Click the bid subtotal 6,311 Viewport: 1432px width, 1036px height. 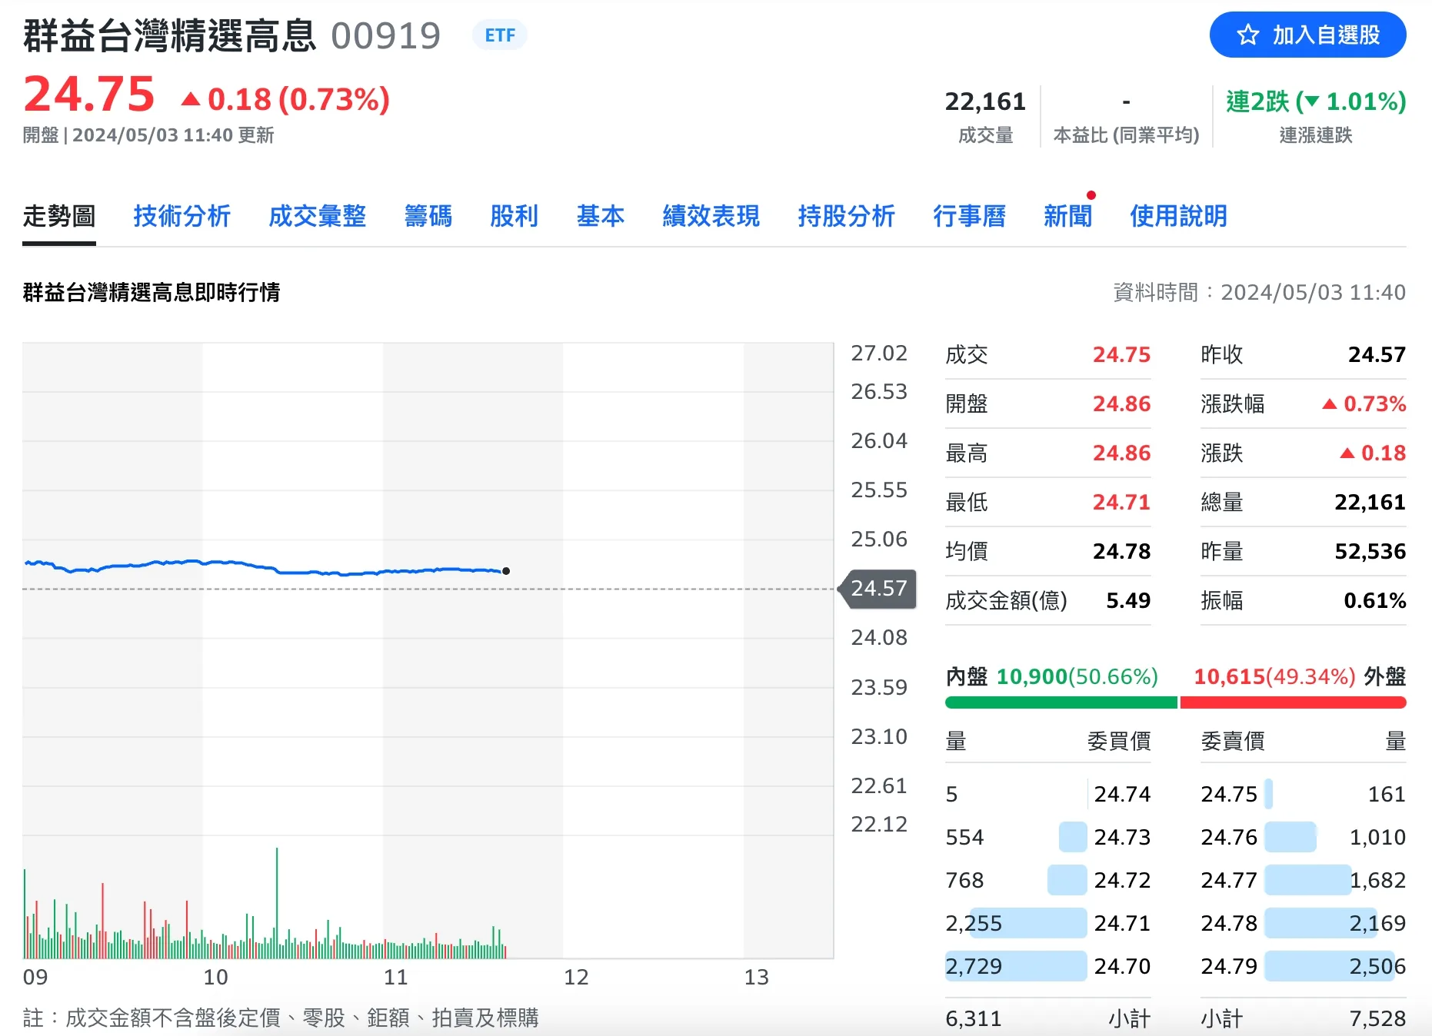tap(974, 1018)
